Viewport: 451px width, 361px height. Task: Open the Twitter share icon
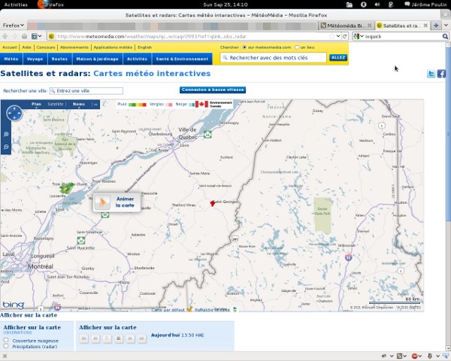tap(431, 74)
